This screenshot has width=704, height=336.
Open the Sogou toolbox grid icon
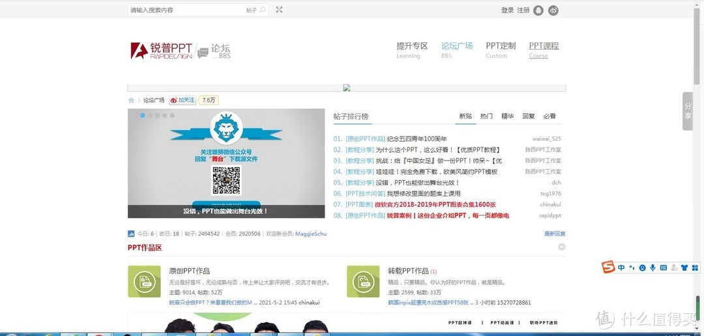click(x=695, y=267)
